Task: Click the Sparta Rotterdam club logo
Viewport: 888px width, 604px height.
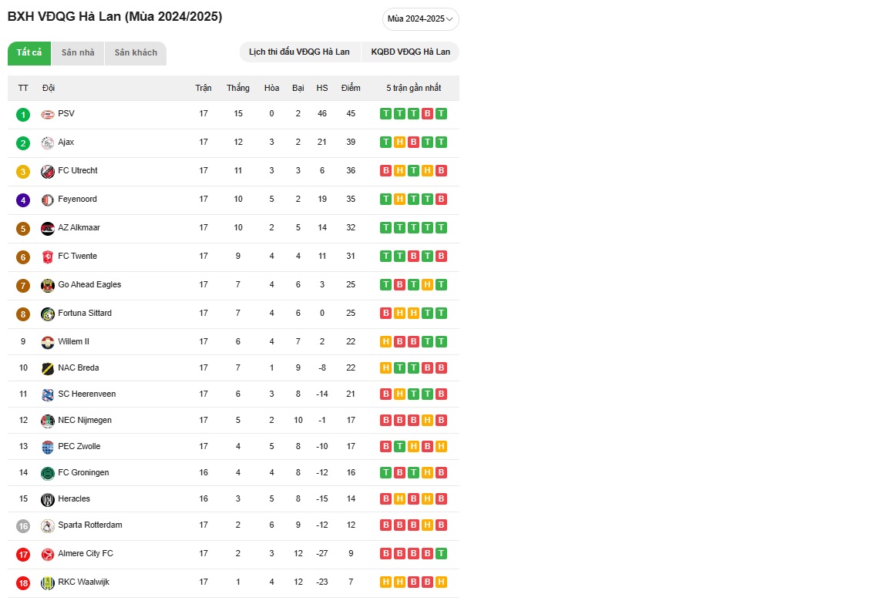Action: (x=48, y=526)
